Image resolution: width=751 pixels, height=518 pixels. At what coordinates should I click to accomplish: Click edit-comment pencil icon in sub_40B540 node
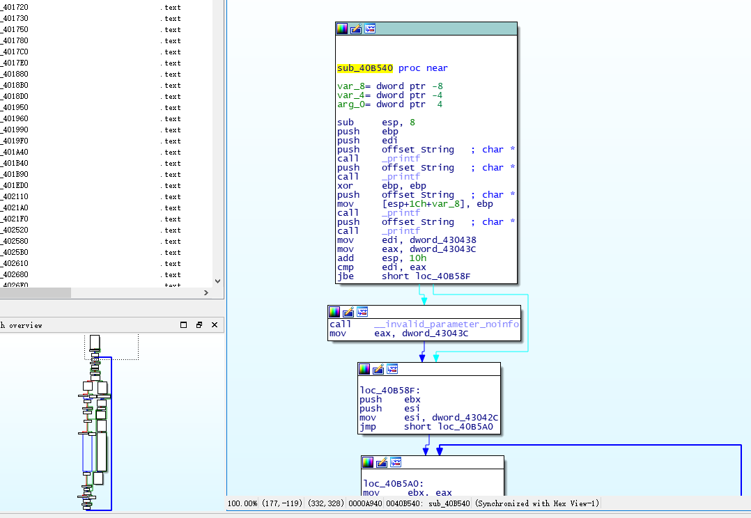point(356,29)
